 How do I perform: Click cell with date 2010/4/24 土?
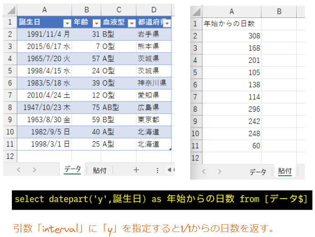(44, 95)
